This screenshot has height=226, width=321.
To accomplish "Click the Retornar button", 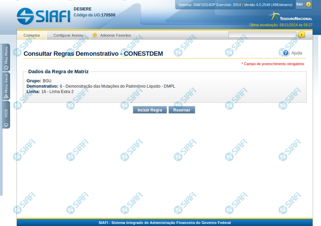I will 181,110.
